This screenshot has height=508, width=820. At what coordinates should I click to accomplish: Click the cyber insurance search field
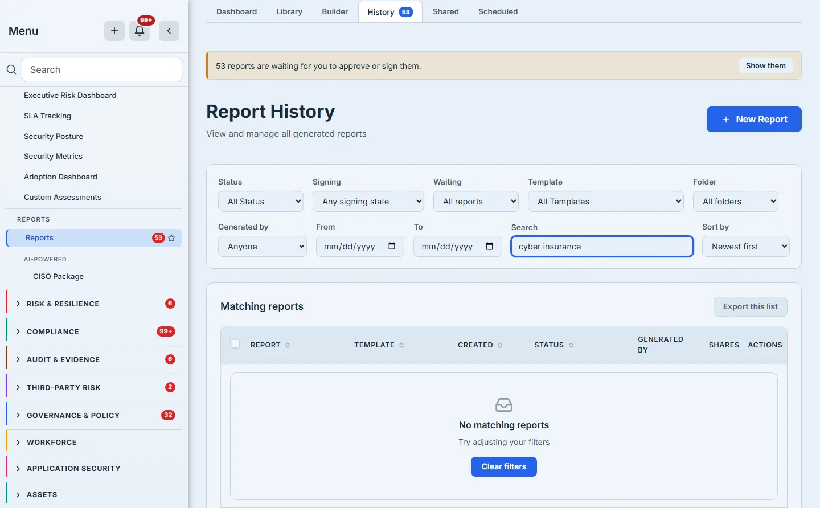click(x=602, y=247)
